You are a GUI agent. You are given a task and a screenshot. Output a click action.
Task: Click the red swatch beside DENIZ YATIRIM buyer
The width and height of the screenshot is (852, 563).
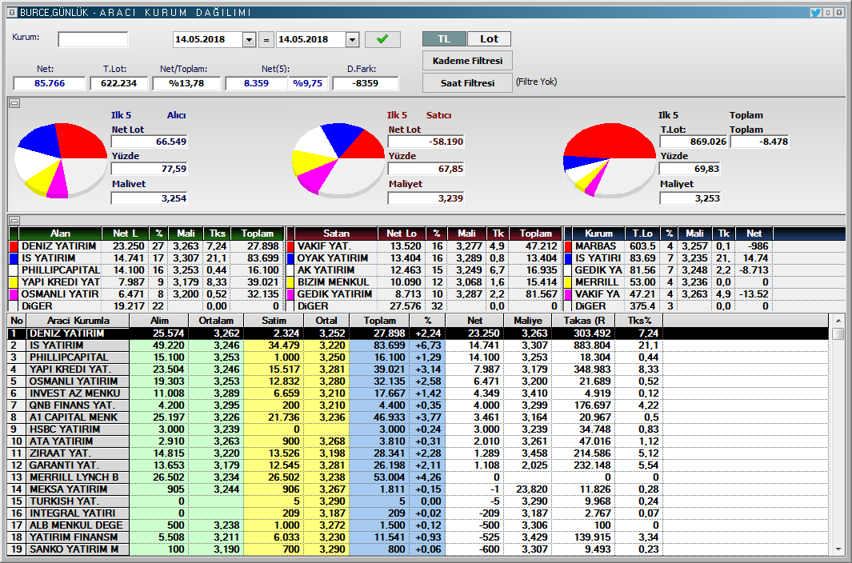(14, 246)
